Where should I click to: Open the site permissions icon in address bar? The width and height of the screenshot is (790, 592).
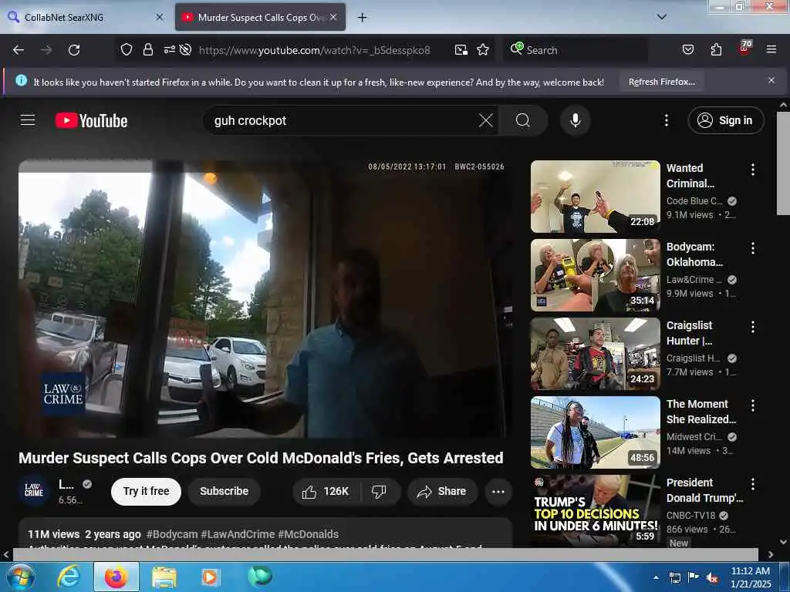pos(169,50)
